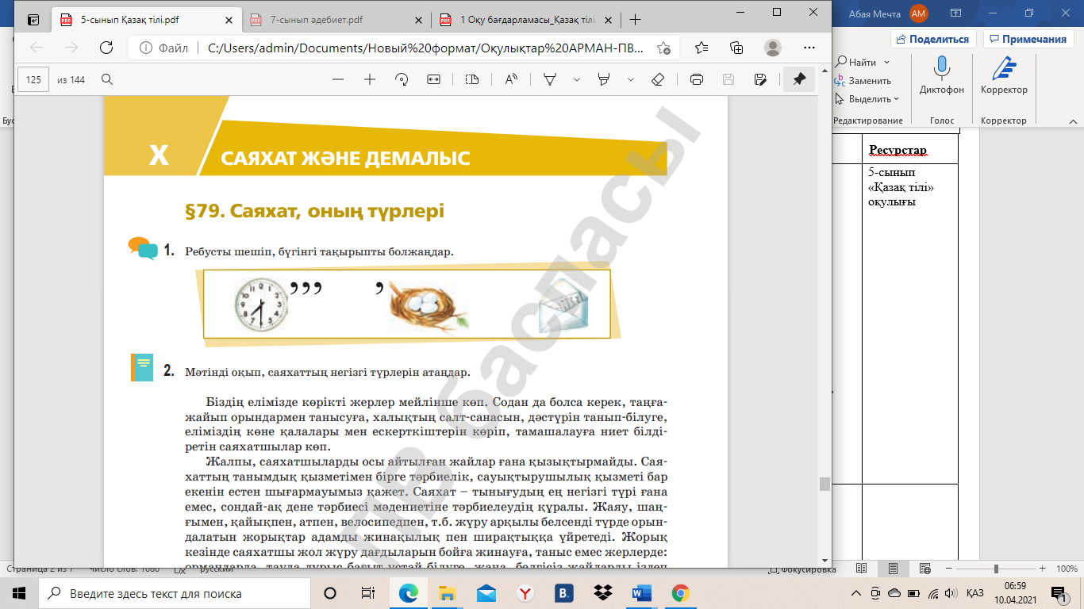Image resolution: width=1084 pixels, height=609 pixels.
Task: Select the PDF Draw pen tool
Action: 549,79
